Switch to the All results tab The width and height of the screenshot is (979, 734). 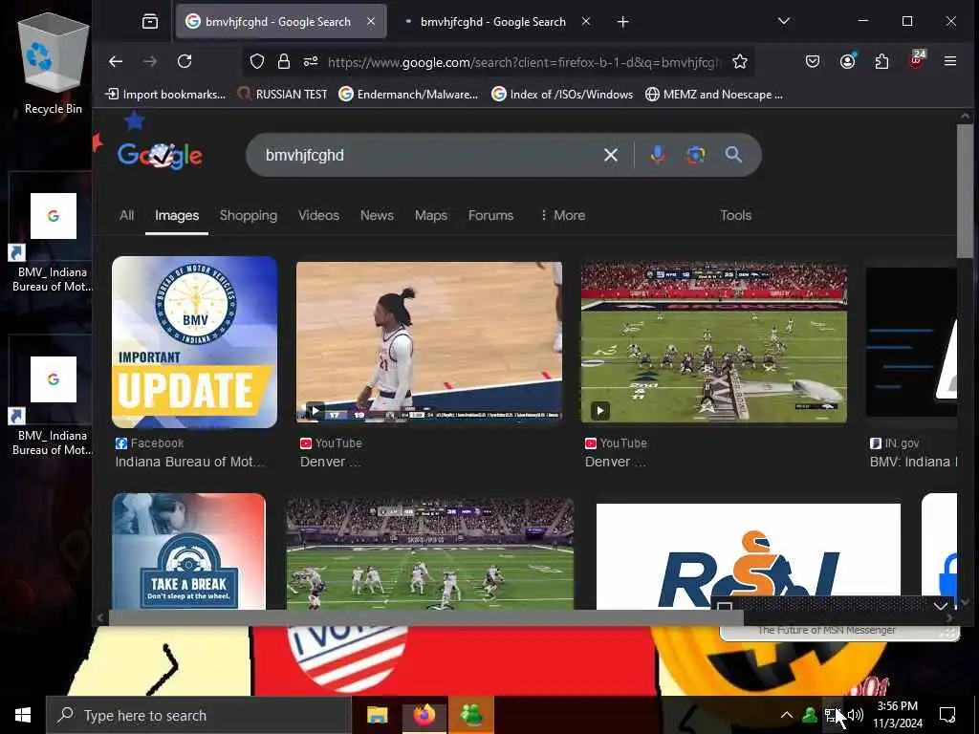pos(127,215)
